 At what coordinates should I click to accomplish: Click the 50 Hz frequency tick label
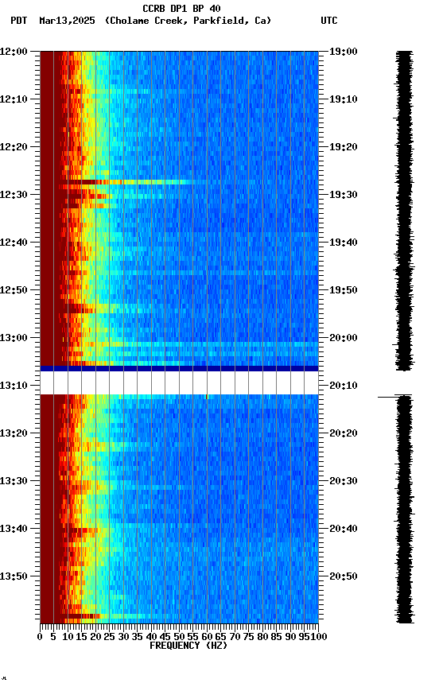tap(179, 637)
